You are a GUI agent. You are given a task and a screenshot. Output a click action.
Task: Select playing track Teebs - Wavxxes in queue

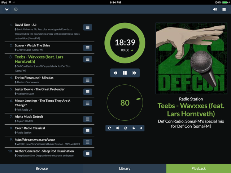pos(39,59)
